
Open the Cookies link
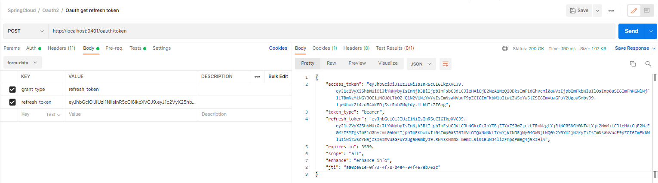278,48
